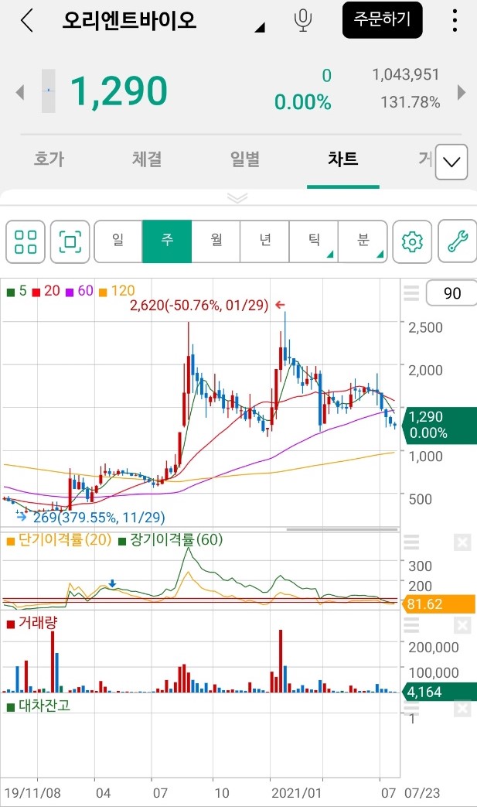Expand the tab list with chevron button

pyautogui.click(x=451, y=162)
